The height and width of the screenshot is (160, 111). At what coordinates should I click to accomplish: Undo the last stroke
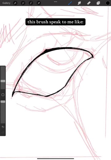(3, 127)
